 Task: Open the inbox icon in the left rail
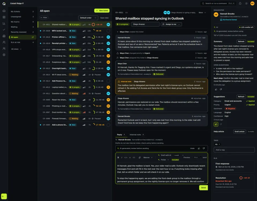(4, 11)
